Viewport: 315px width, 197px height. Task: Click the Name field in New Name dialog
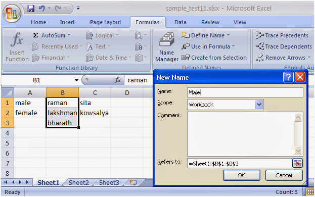click(245, 92)
